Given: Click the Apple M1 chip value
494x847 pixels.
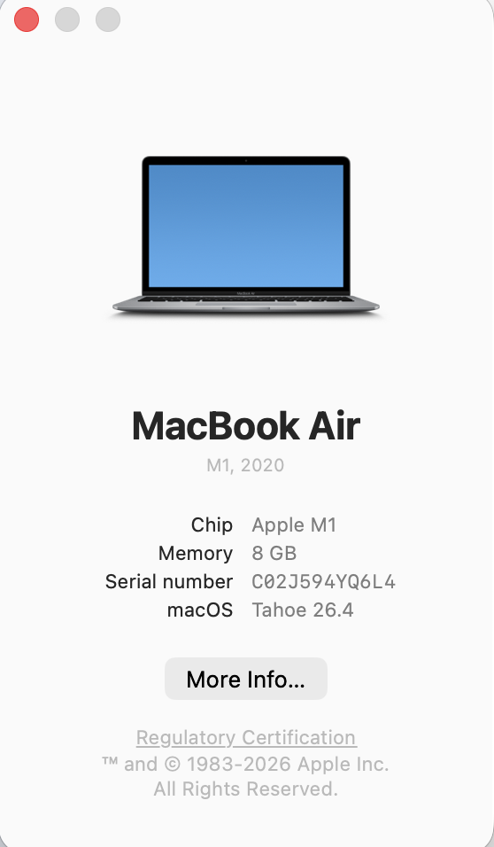Looking at the screenshot, I should pos(294,525).
